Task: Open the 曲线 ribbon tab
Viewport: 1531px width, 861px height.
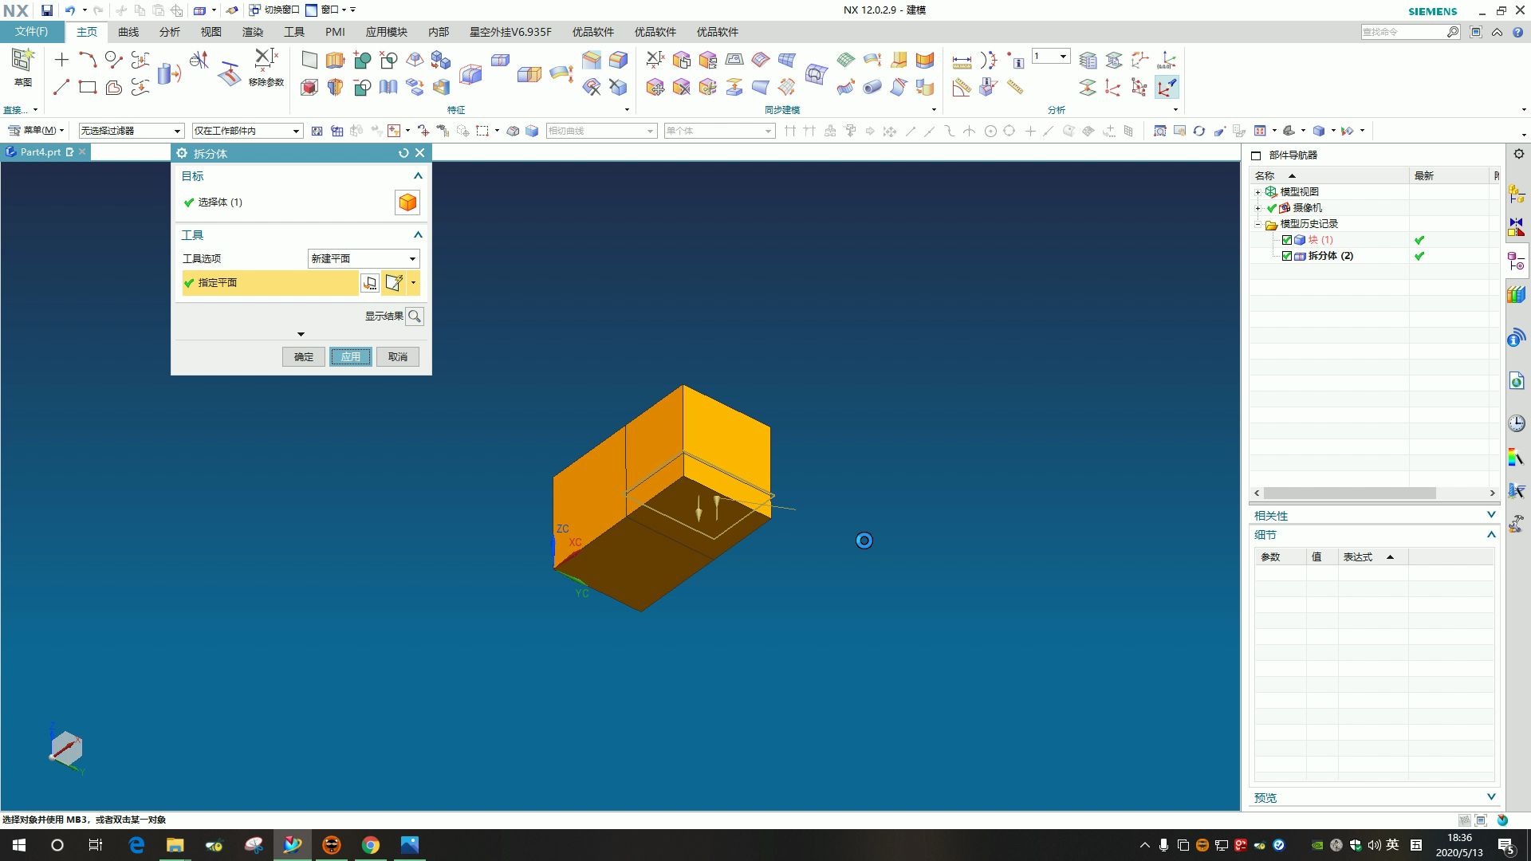Action: pyautogui.click(x=128, y=32)
